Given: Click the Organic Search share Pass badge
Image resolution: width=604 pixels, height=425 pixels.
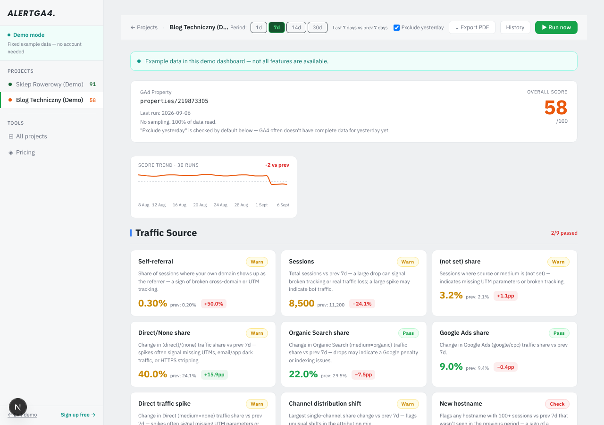Looking at the screenshot, I should point(408,333).
